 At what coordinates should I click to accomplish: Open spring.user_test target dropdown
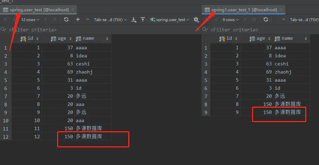coord(170,20)
